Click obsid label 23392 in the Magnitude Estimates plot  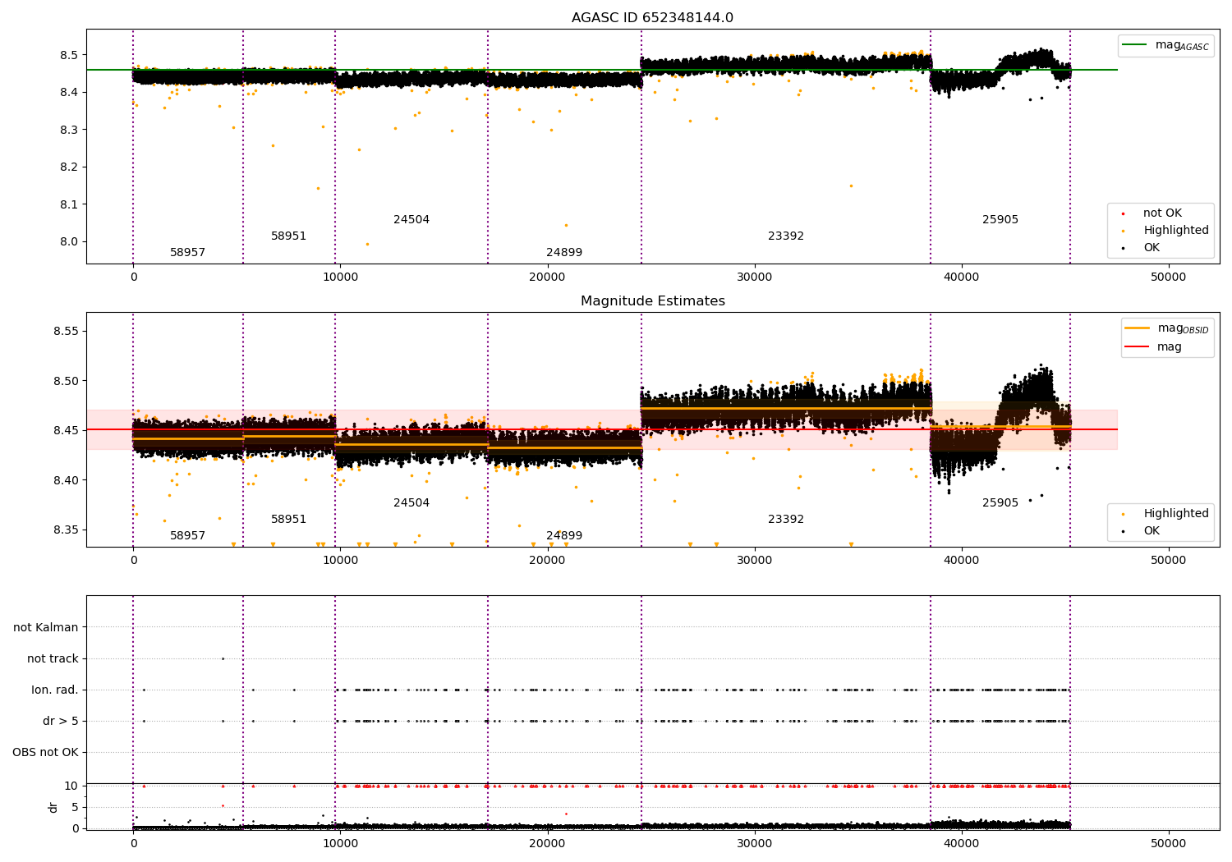coord(786,520)
